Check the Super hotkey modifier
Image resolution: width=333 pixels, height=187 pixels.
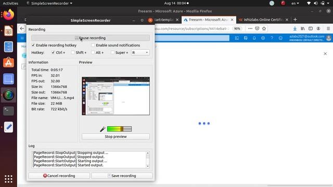coord(112,52)
